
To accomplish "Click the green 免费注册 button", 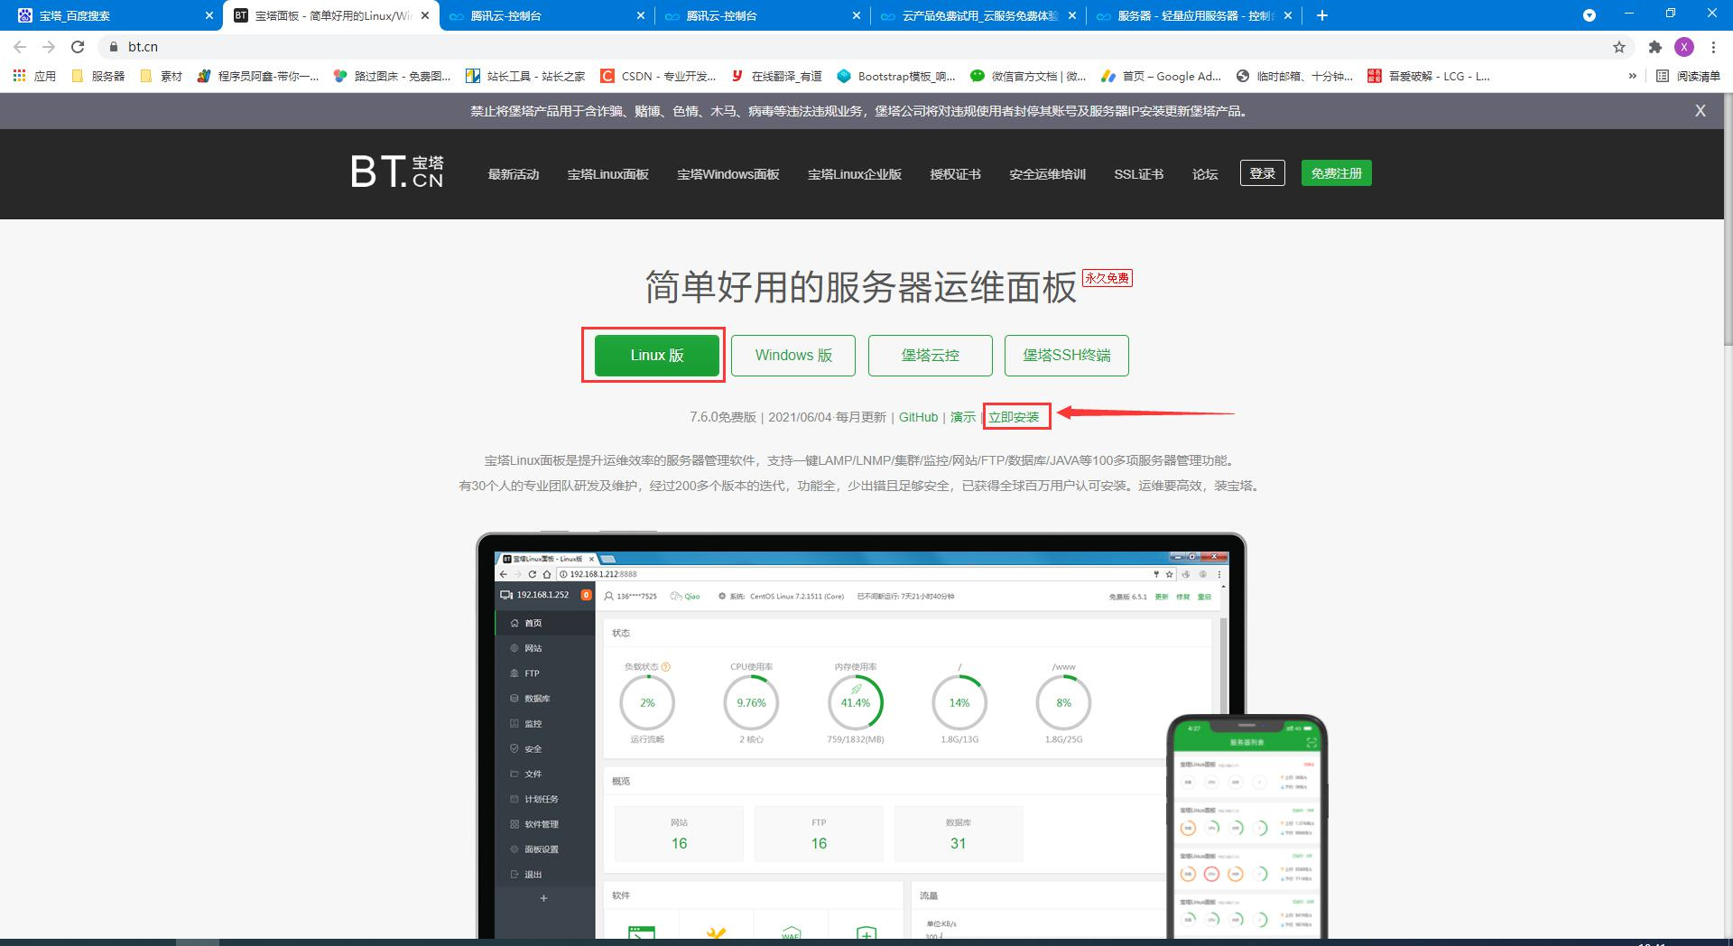I will click(1337, 173).
